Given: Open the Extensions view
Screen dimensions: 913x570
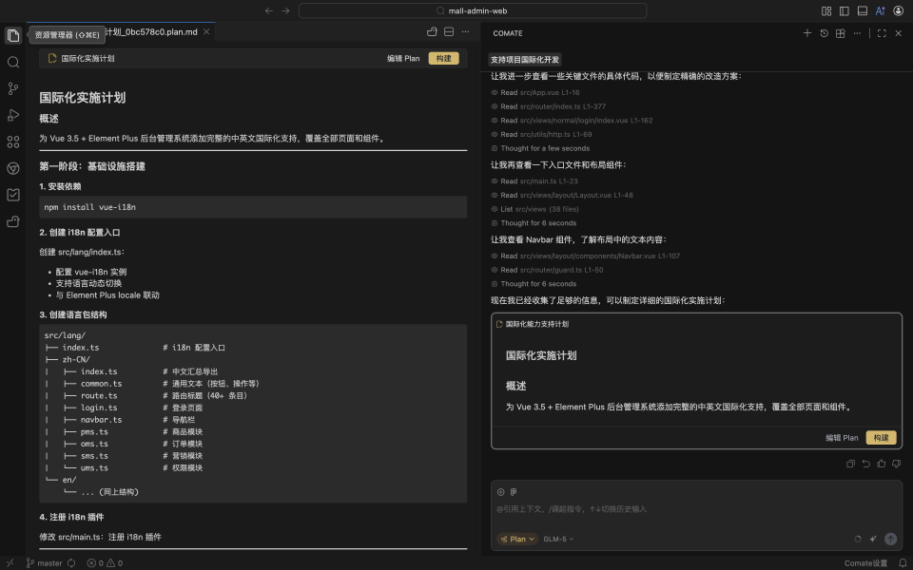Looking at the screenshot, I should point(13,142).
